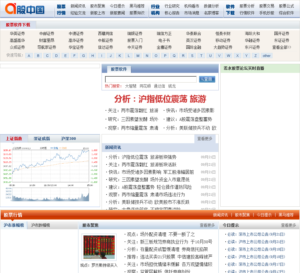Switch to the 上证指数 chart tab

click(14, 139)
